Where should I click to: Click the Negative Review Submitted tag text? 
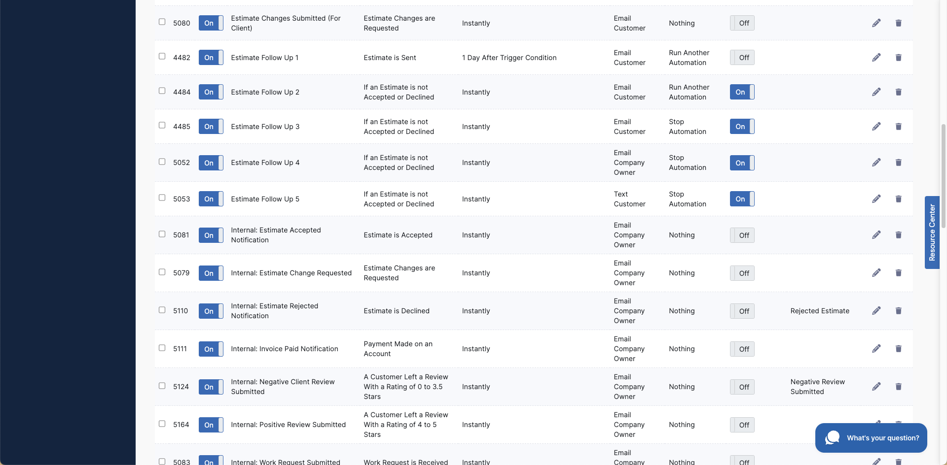pos(817,387)
